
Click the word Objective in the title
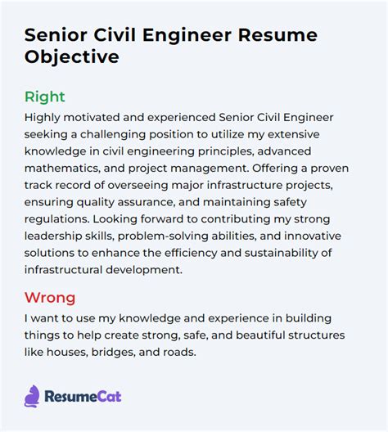coord(72,57)
